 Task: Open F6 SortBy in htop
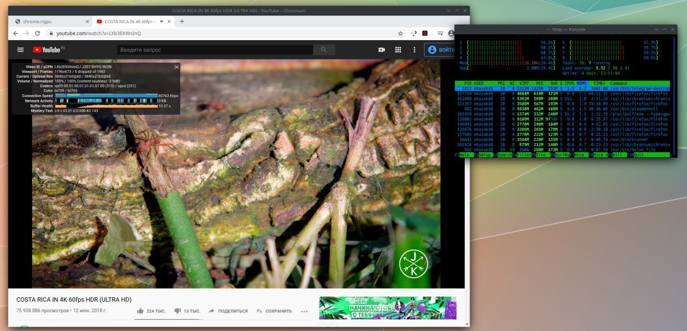pyautogui.click(x=560, y=155)
